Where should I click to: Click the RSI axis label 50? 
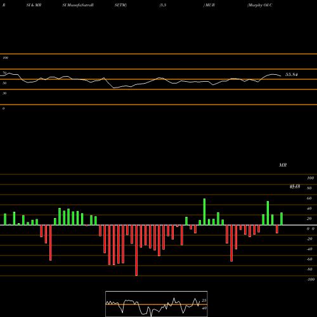[4, 83]
